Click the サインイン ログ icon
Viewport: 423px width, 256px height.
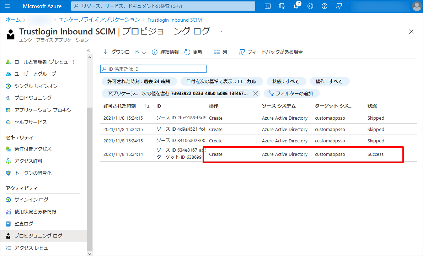pos(9,200)
